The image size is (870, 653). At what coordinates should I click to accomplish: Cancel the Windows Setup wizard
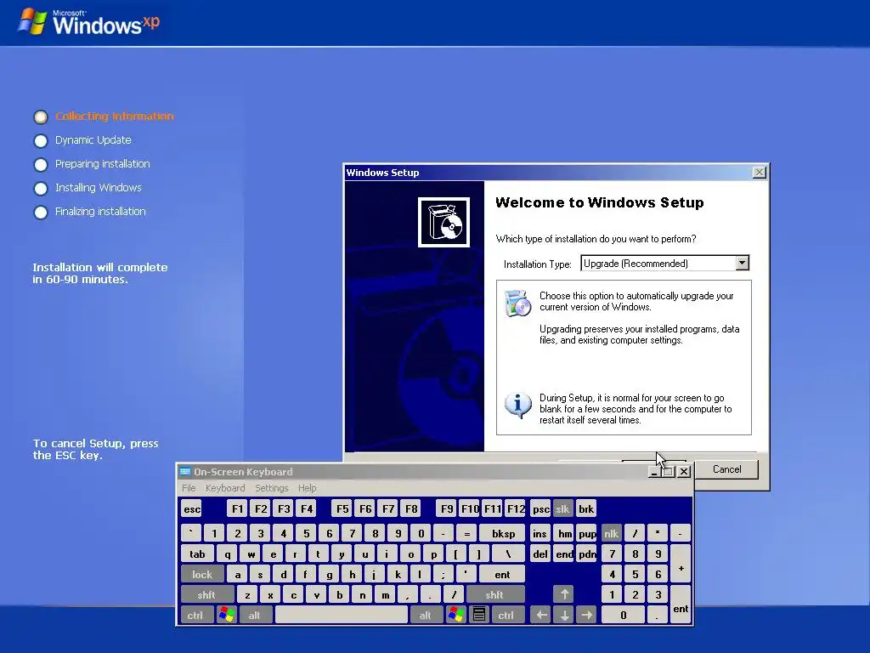click(726, 469)
